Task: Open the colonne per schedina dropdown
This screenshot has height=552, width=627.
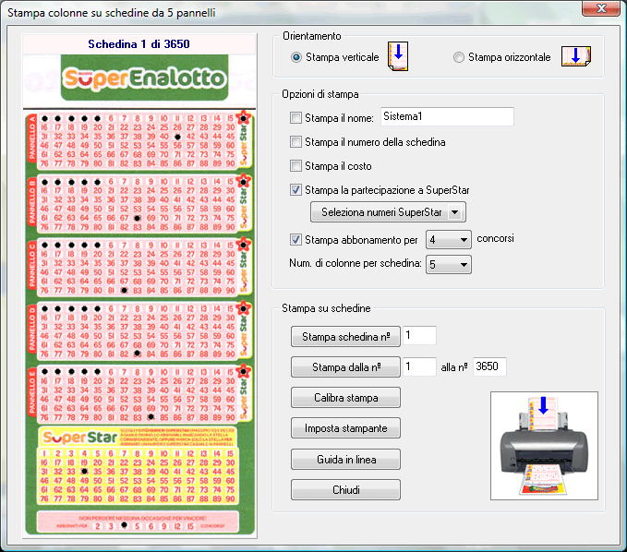Action: 451,265
